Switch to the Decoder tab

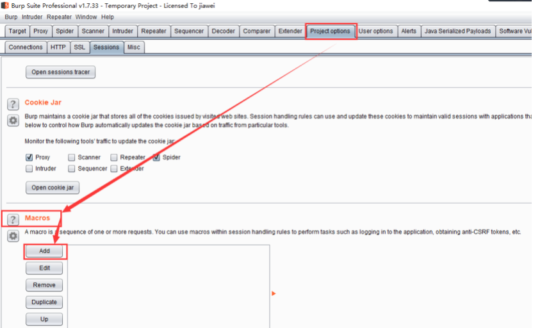pyautogui.click(x=224, y=31)
